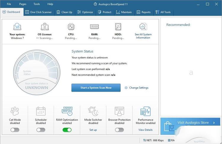The width and height of the screenshot is (222, 144).
Task: Click the Scheduler calendar icon
Action: [41, 111]
